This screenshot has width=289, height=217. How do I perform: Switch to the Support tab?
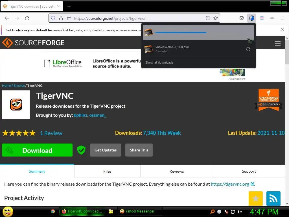click(x=249, y=171)
